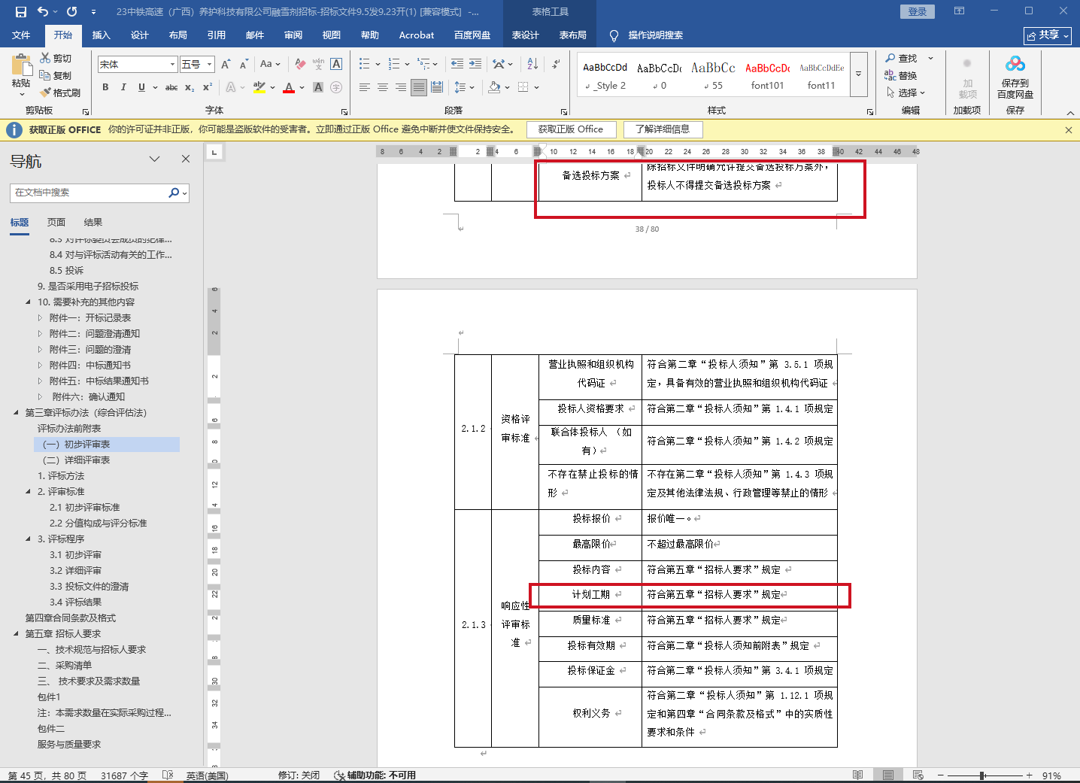The image size is (1080, 783).
Task: Open the 引用 (References) ribbon tab
Action: click(217, 35)
